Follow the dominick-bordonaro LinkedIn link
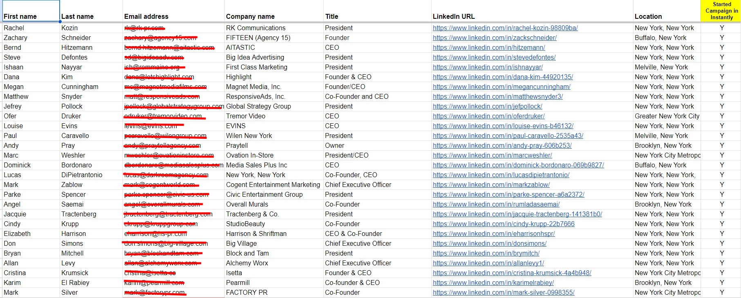 pos(518,165)
